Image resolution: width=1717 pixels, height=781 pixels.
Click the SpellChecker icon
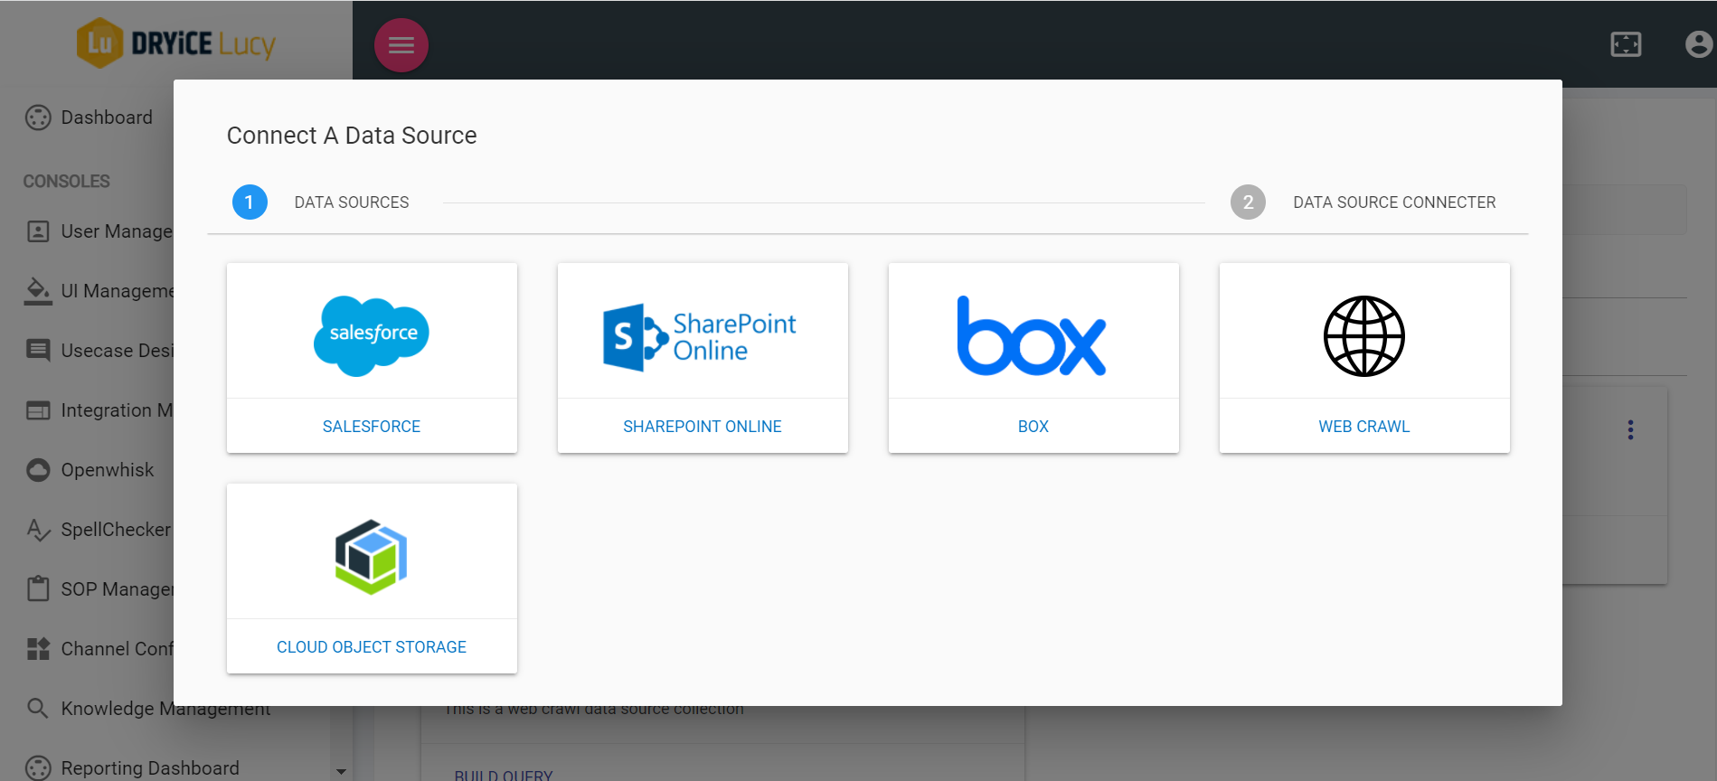tap(38, 530)
